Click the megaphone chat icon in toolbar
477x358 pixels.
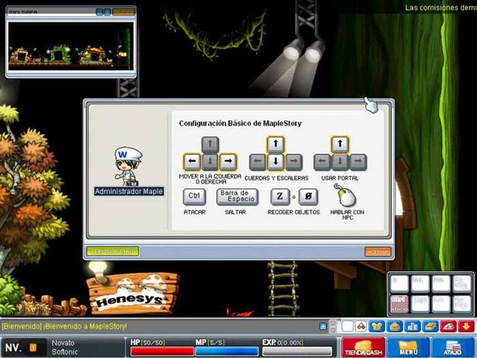pyautogui.click(x=361, y=326)
